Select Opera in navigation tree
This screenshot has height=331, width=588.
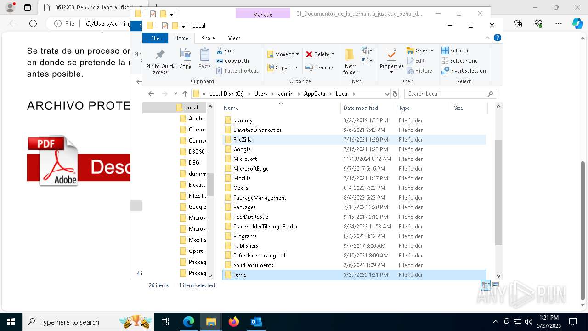(x=192, y=251)
